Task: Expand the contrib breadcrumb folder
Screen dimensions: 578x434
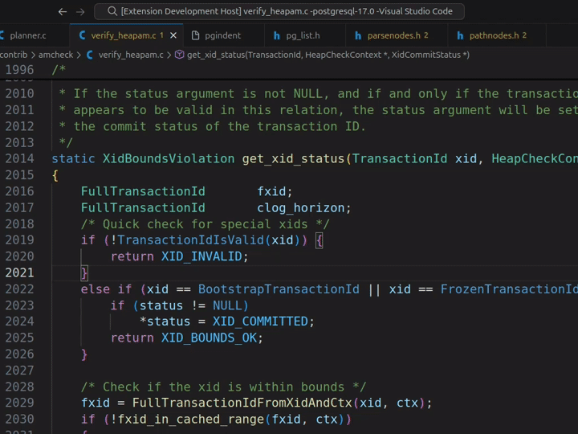Action: (x=14, y=55)
